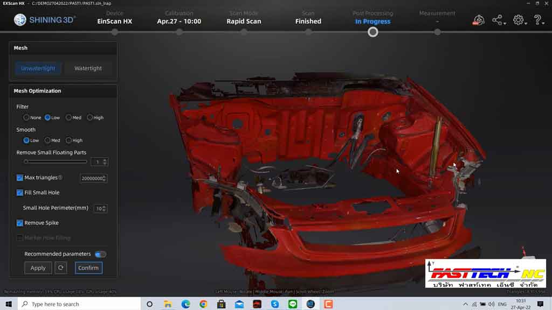
Task: Set Smooth to High
Action: tap(68, 140)
